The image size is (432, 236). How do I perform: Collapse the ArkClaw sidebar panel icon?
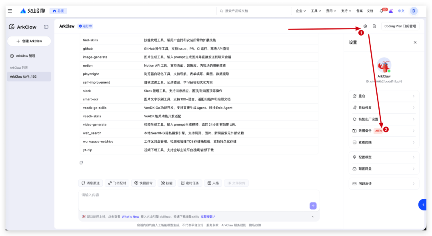pyautogui.click(x=46, y=27)
